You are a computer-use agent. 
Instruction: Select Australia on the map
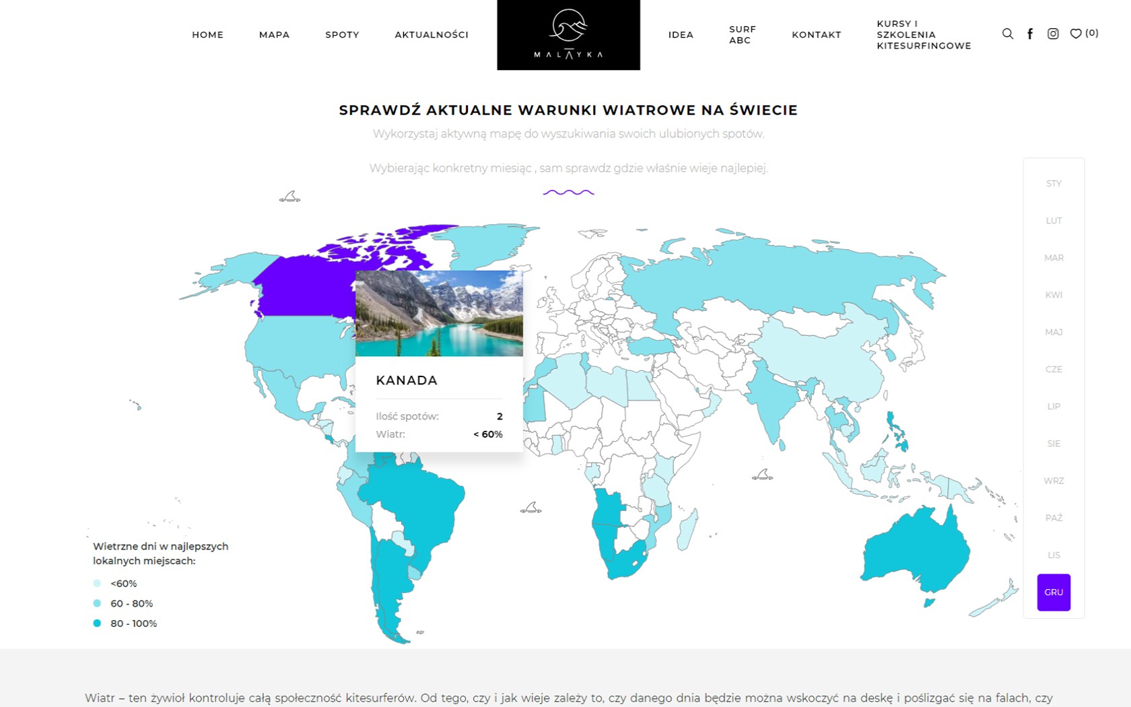[916, 552]
